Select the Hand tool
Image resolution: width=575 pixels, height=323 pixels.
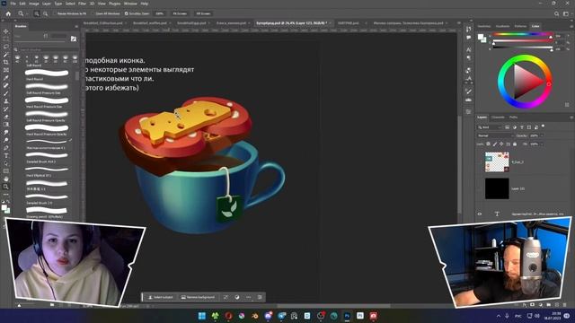[x=6, y=179]
